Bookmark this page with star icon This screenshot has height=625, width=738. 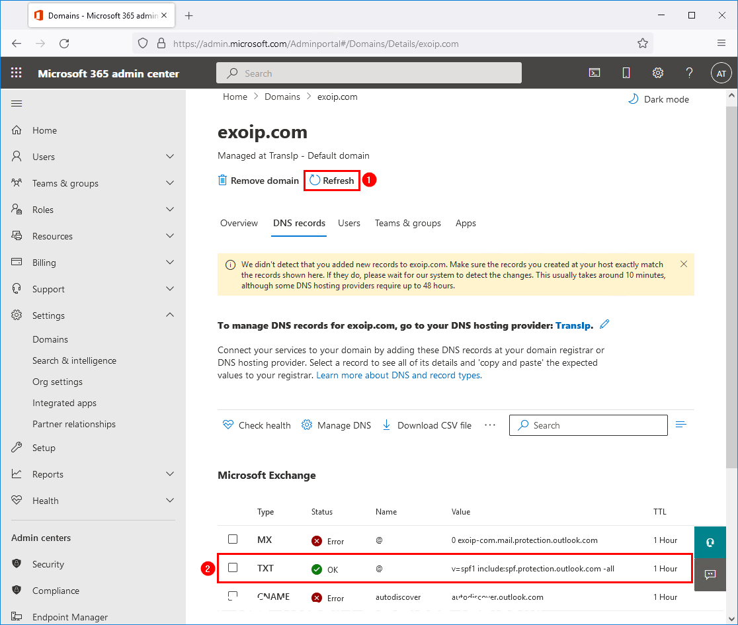pyautogui.click(x=643, y=43)
